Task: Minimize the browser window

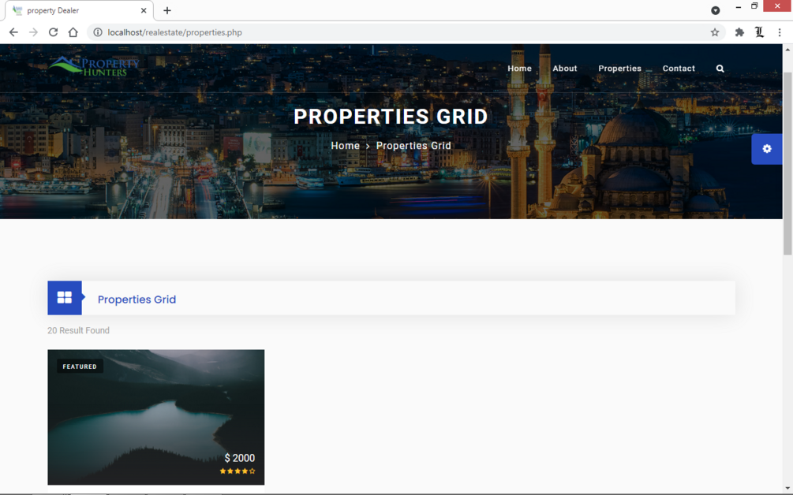Action: tap(739, 7)
